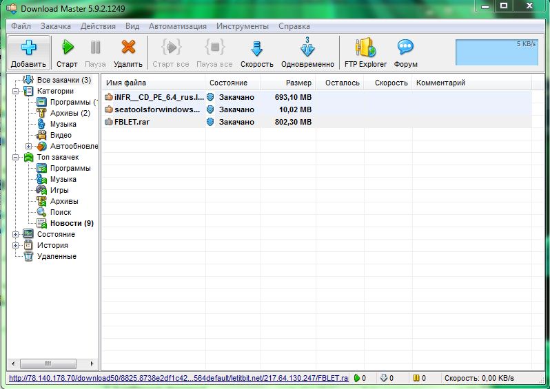
Task: Collapse the Категории tree node
Action: point(17,91)
